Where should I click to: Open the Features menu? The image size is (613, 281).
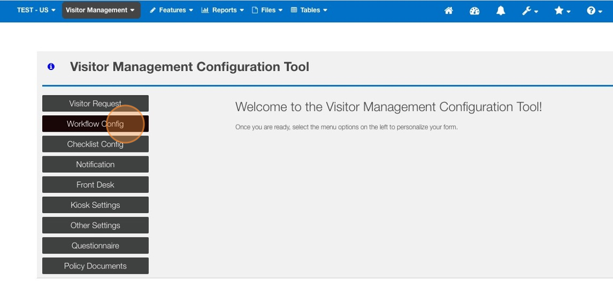click(171, 10)
